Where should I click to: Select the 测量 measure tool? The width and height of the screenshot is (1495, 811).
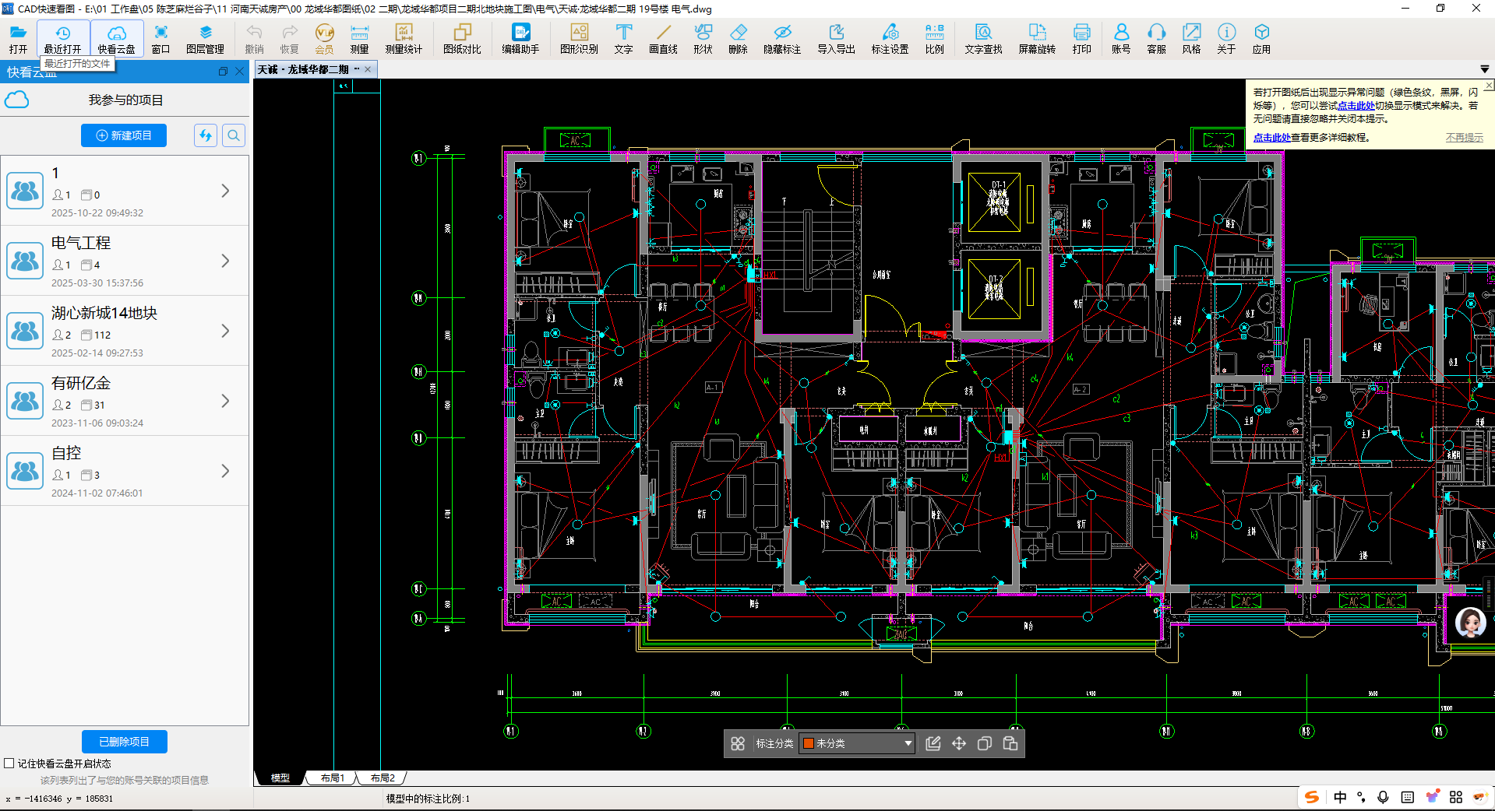pos(359,38)
